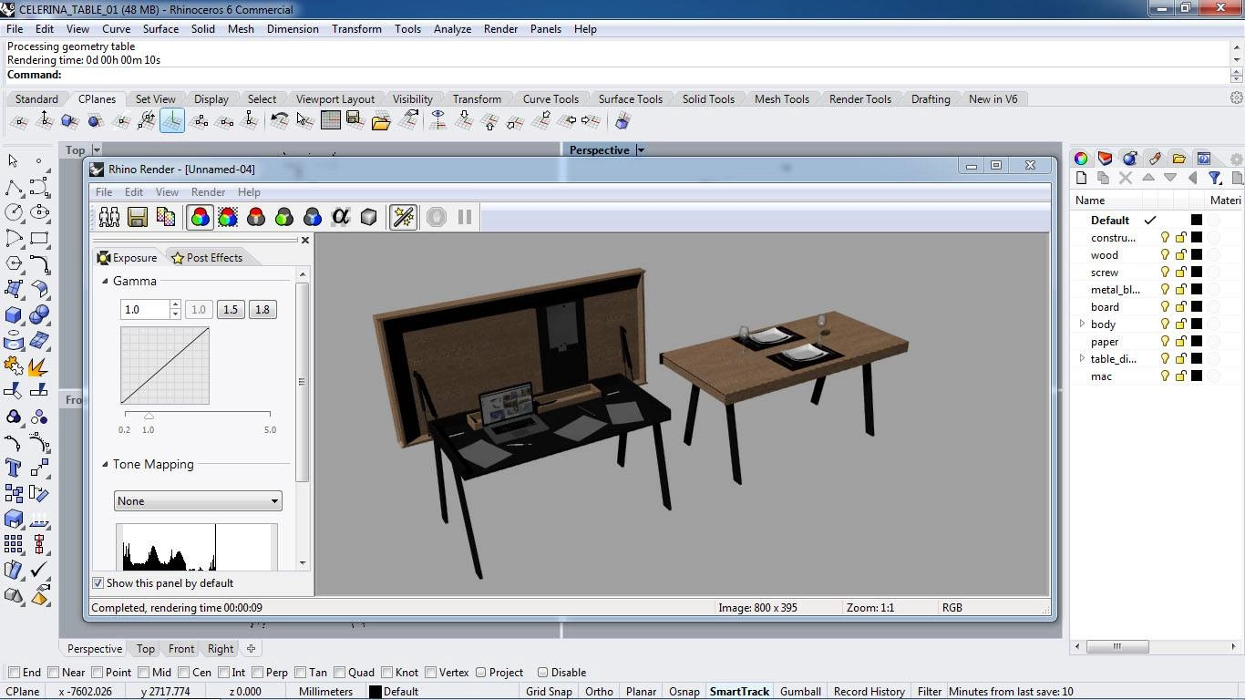The height and width of the screenshot is (700, 1245).
Task: Enable Near osnap checkbox
Action: point(53,673)
